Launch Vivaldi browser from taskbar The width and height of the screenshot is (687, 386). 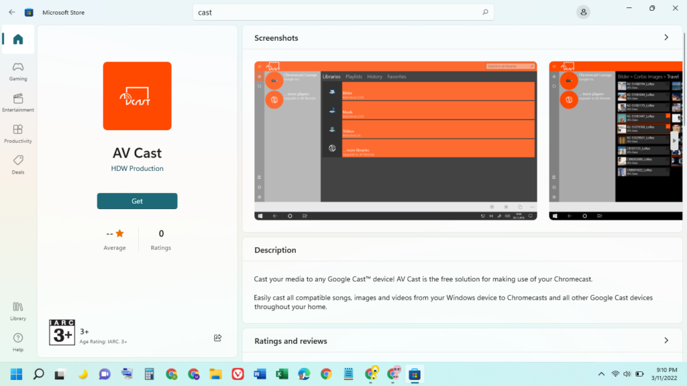[x=237, y=374]
